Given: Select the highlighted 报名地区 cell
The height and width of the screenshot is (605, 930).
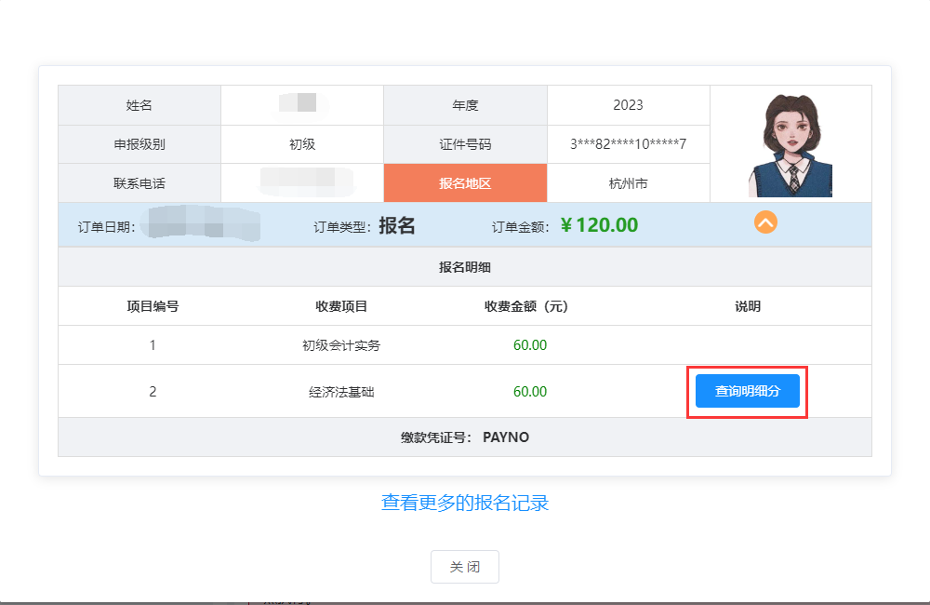Looking at the screenshot, I should [465, 183].
